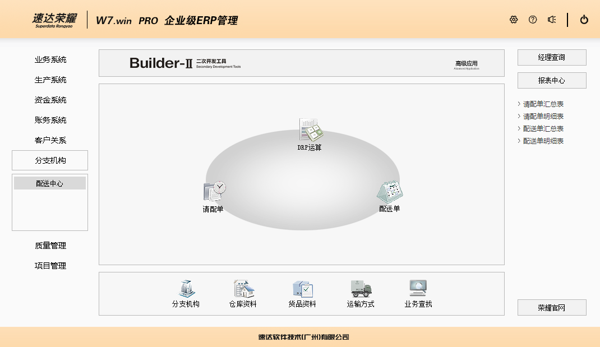
Task: Expand the 请配单明细表 report entry
Action: (x=543, y=117)
